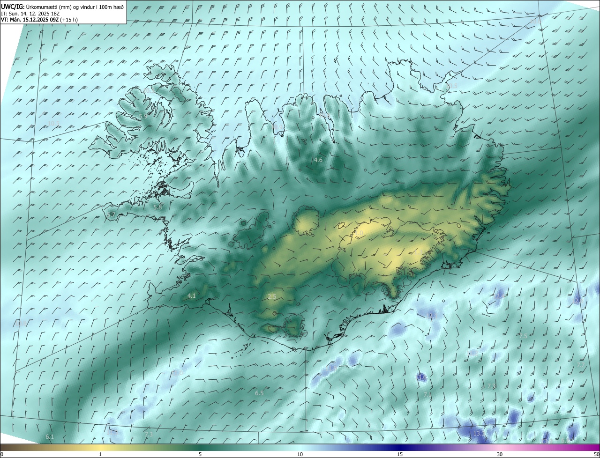Click the '5' tick label on the color scale
Viewport: 600px width, 458px height.
tap(200, 454)
